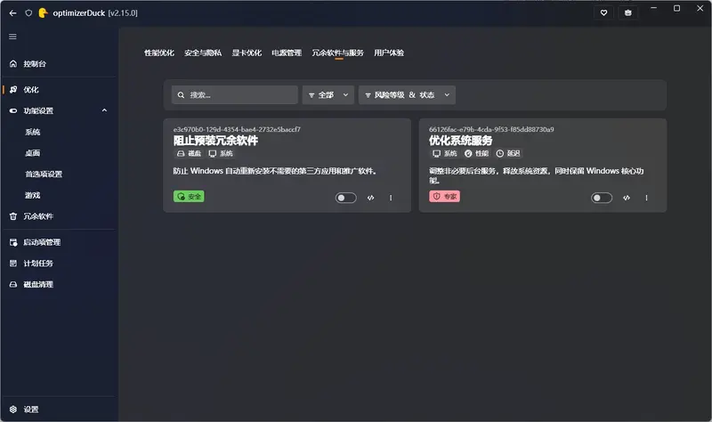This screenshot has height=422, width=712.
Task: Switch to 电源管理 tab
Action: point(287,53)
